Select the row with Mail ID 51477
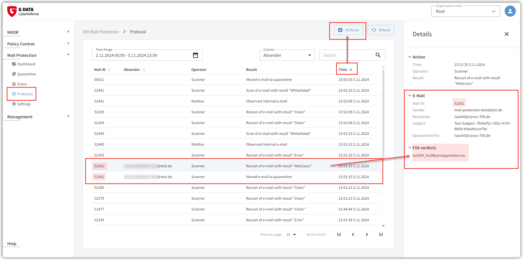523x260 pixels. click(237, 209)
